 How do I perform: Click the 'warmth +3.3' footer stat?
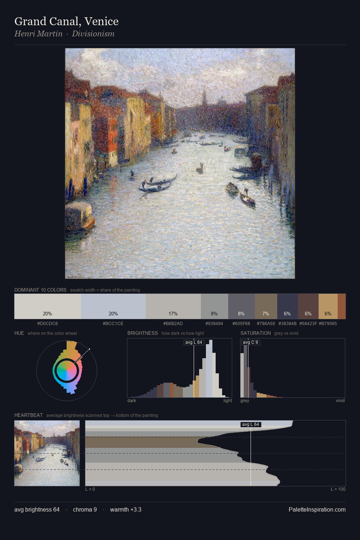click(126, 509)
